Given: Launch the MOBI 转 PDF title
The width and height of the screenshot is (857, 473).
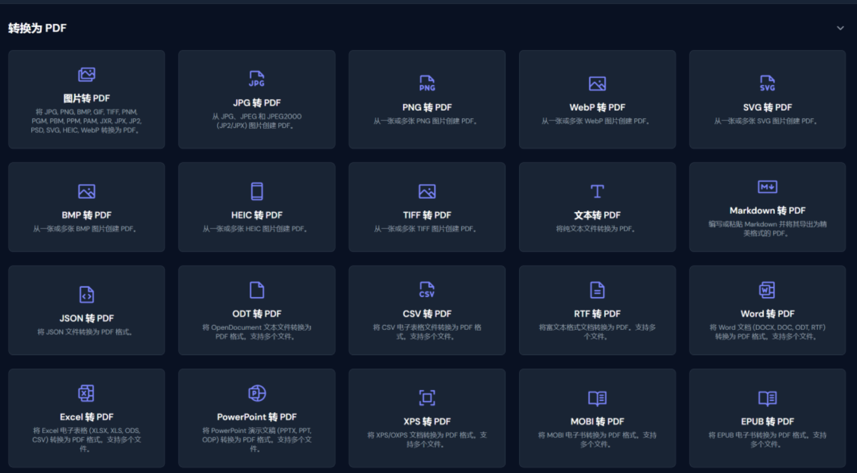Looking at the screenshot, I should pos(597,421).
